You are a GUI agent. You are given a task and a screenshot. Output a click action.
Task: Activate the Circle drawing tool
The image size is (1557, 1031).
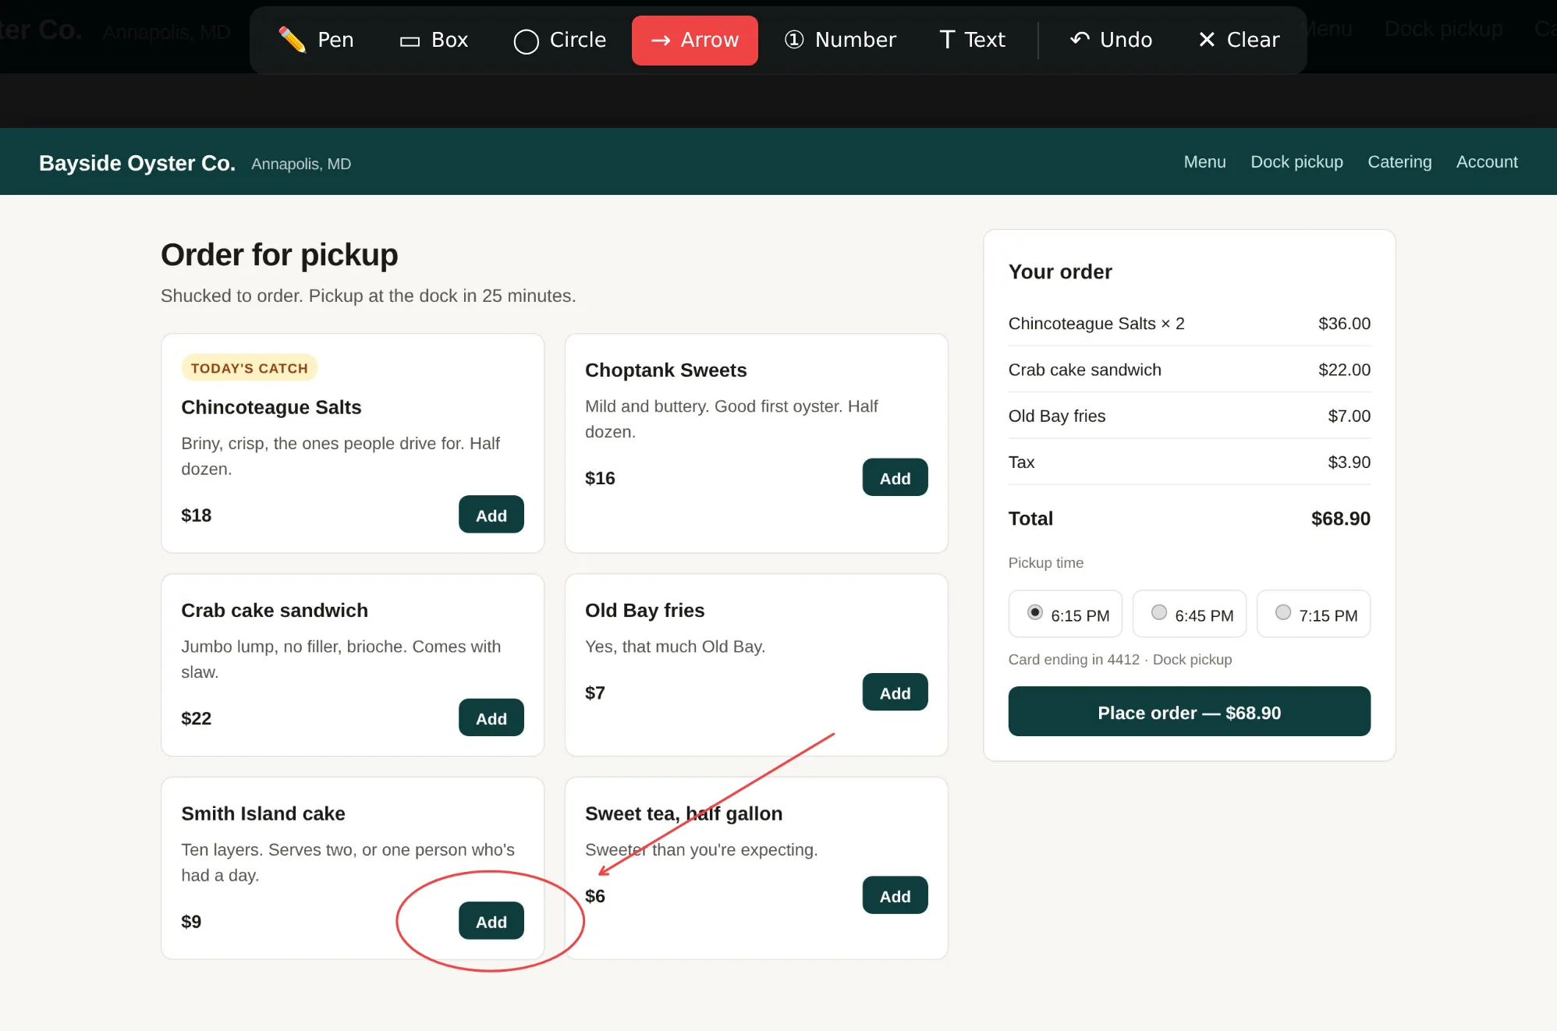(559, 40)
